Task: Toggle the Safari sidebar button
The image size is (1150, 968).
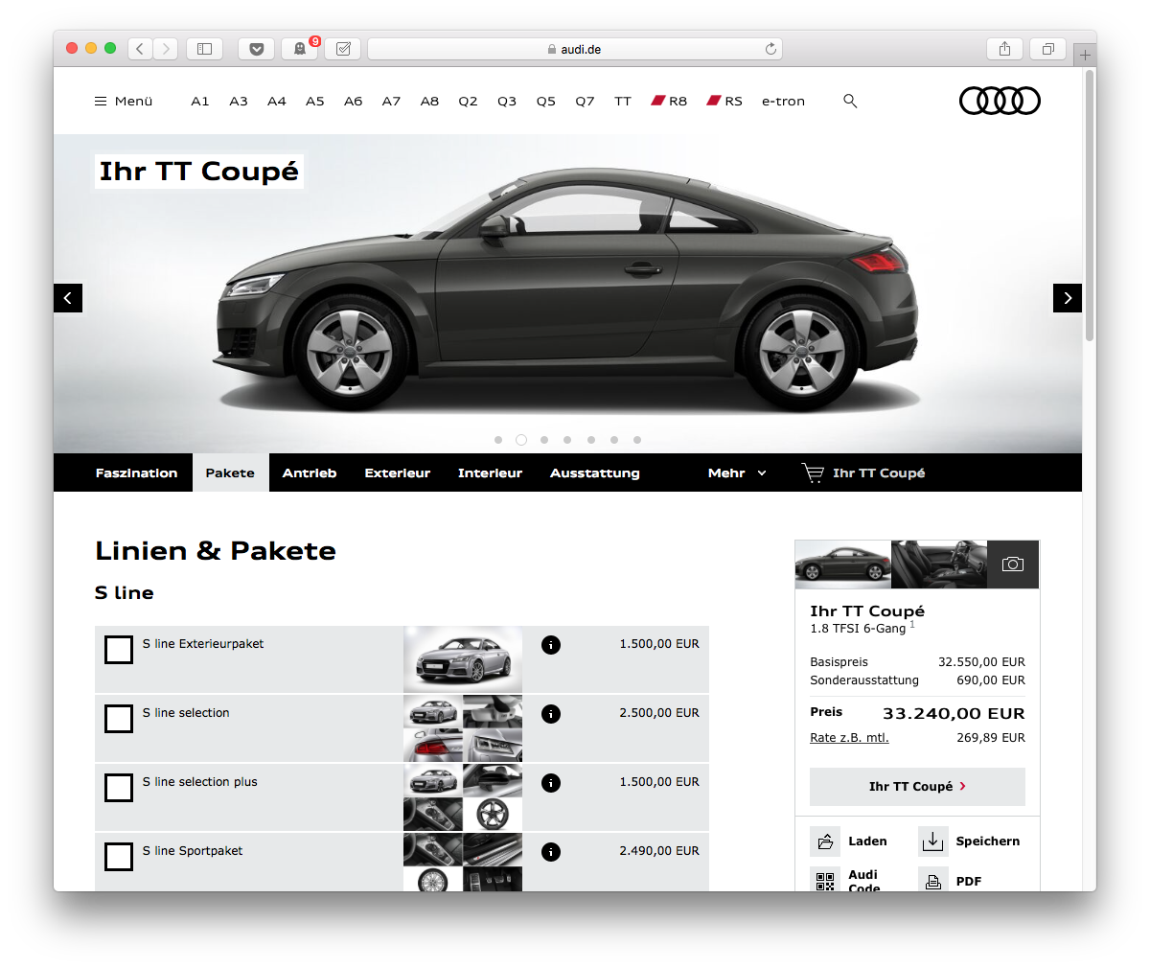Action: coord(204,49)
